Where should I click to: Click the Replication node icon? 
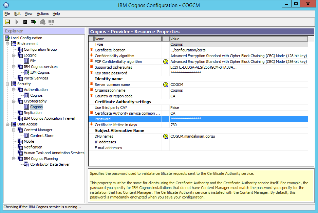coord(20,113)
